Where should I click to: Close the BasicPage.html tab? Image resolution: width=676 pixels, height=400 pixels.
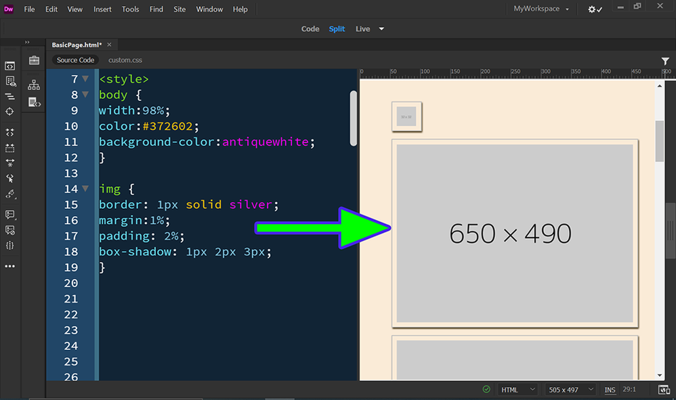tap(109, 45)
